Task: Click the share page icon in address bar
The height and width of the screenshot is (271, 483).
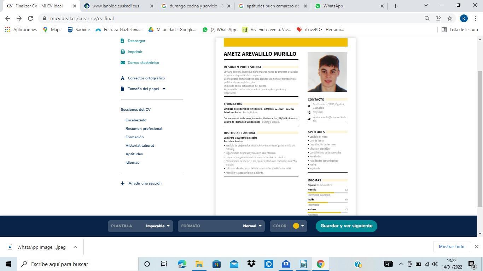Action: (x=438, y=18)
